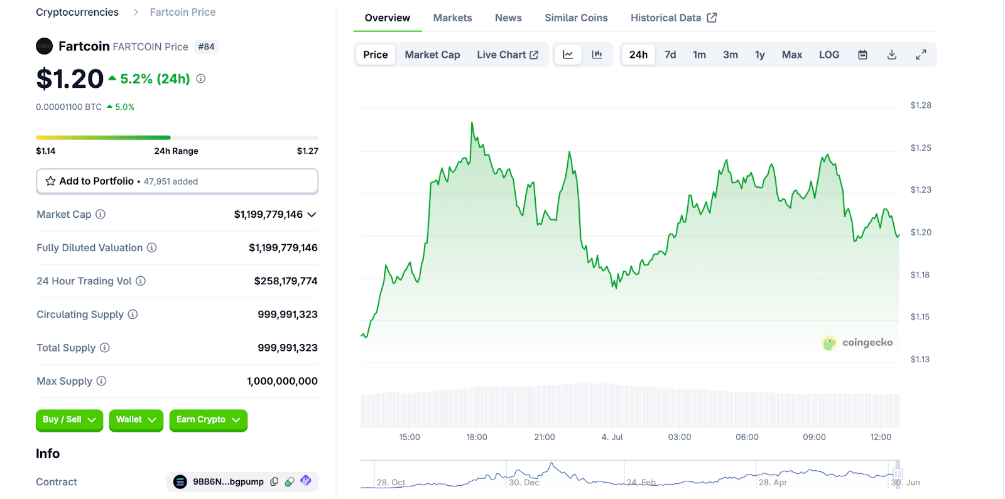Click the line chart view icon

(568, 55)
